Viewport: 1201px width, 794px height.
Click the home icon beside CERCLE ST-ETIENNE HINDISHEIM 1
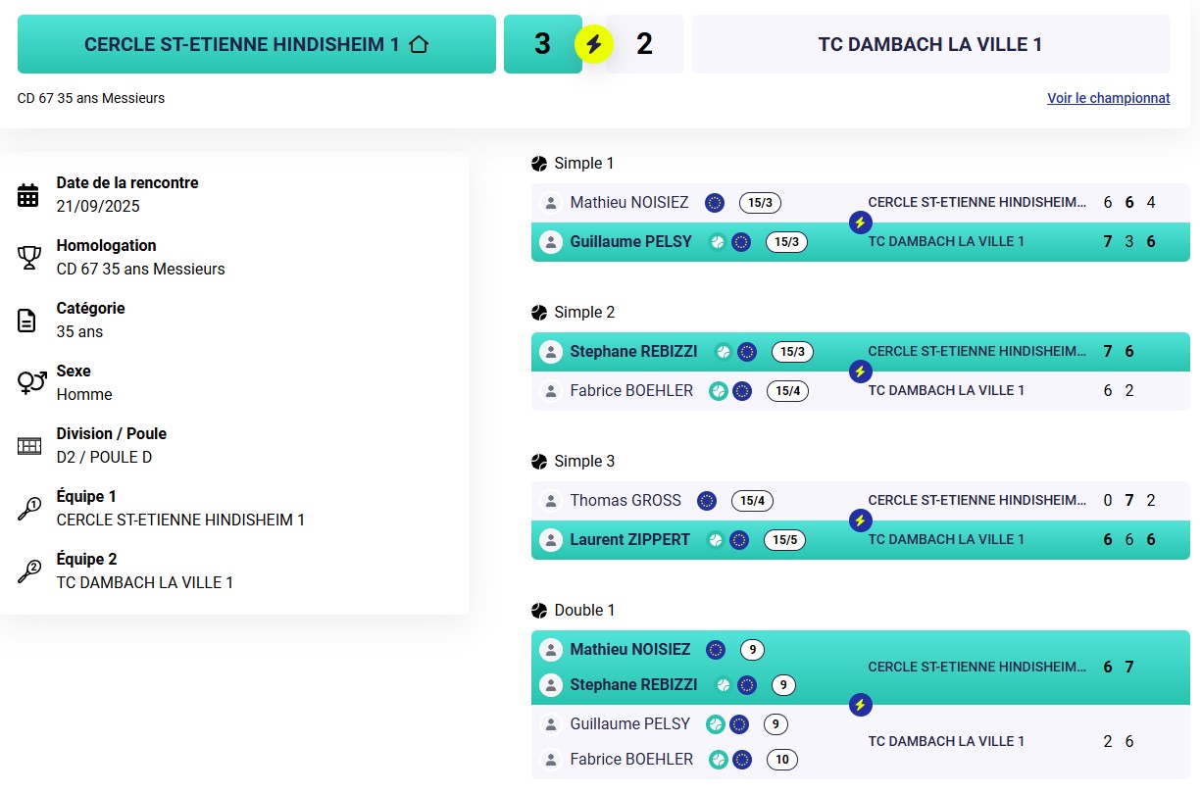(419, 44)
